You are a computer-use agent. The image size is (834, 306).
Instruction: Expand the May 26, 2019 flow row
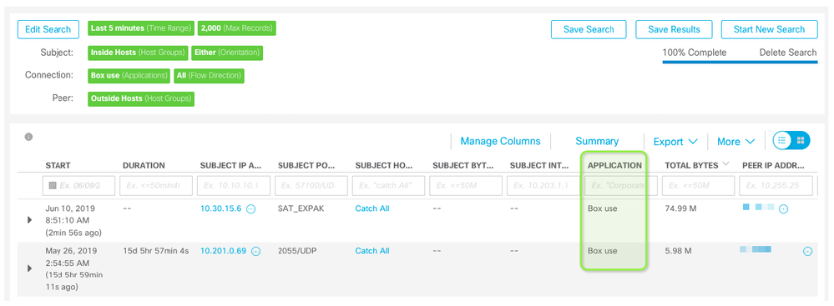coord(30,268)
